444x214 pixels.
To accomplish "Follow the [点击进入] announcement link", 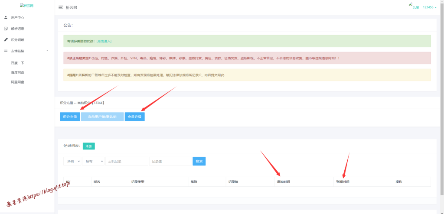I will coord(104,41).
